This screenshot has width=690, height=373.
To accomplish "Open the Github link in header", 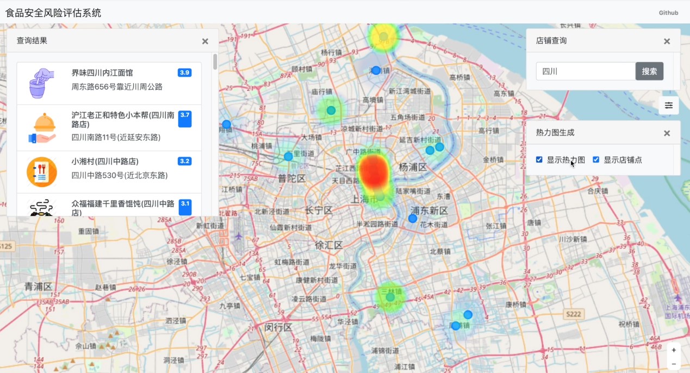I will coord(668,13).
